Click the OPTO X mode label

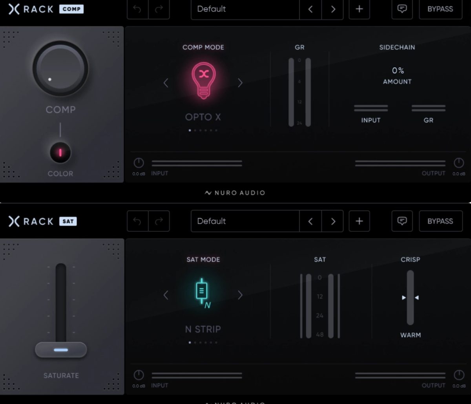pyautogui.click(x=203, y=117)
